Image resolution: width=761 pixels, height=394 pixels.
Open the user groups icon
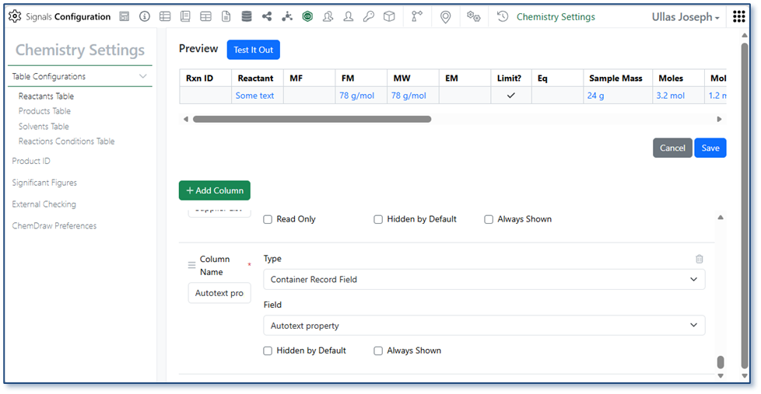(x=328, y=16)
